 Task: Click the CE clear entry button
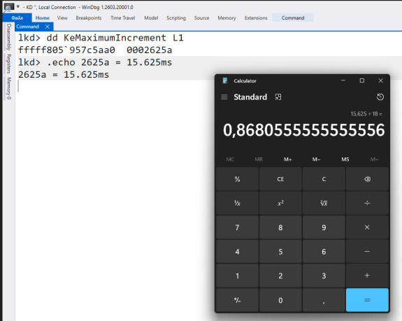[280, 179]
